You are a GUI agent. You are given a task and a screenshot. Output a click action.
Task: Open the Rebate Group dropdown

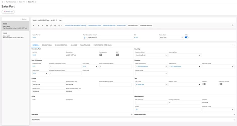[x=151, y=73]
